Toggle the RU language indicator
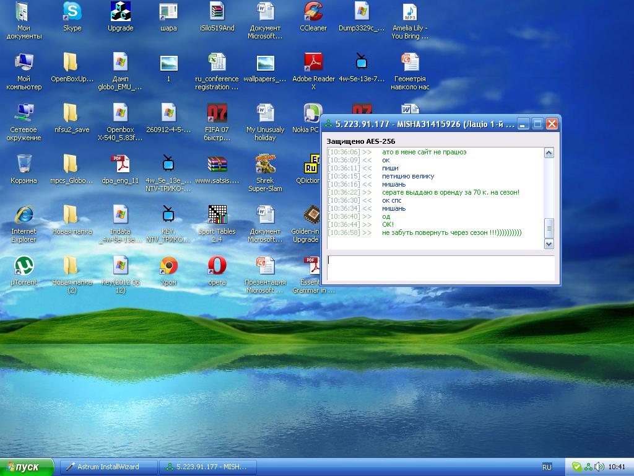The image size is (634, 476). (547, 467)
